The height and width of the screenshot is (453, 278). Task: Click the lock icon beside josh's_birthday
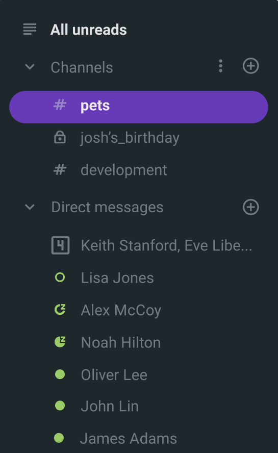pyautogui.click(x=60, y=137)
